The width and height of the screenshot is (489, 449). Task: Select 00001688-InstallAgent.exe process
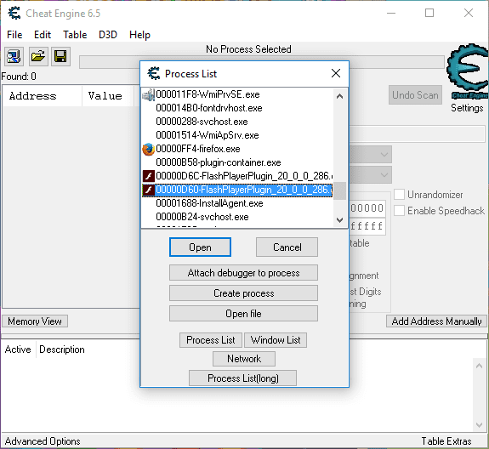click(209, 203)
